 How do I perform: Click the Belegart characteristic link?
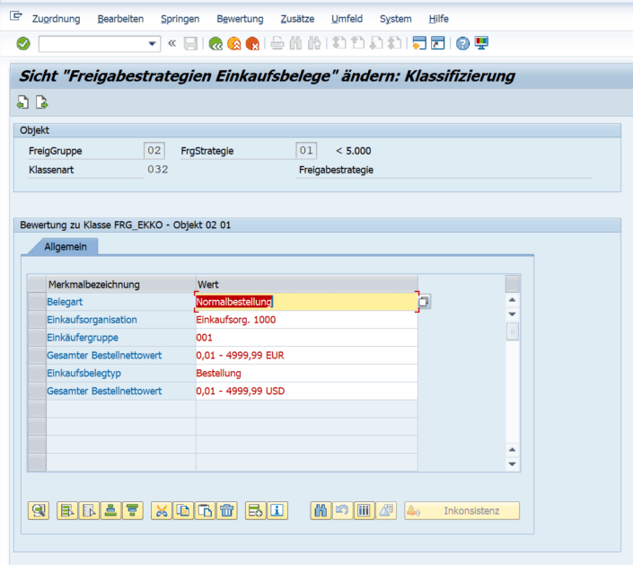pos(64,302)
